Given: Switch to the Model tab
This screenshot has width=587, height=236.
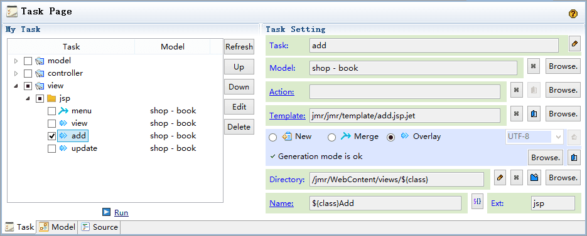Looking at the screenshot, I should 58,227.
